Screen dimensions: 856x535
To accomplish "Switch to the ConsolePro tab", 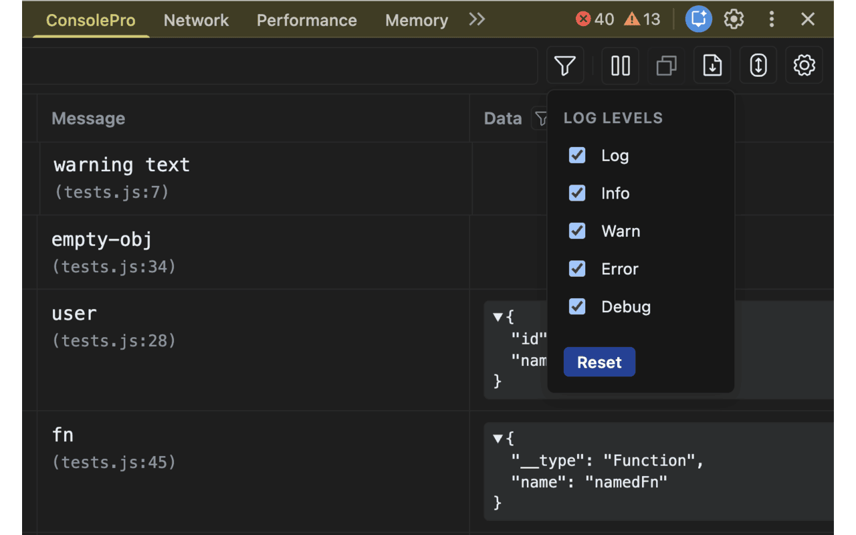I will (90, 20).
